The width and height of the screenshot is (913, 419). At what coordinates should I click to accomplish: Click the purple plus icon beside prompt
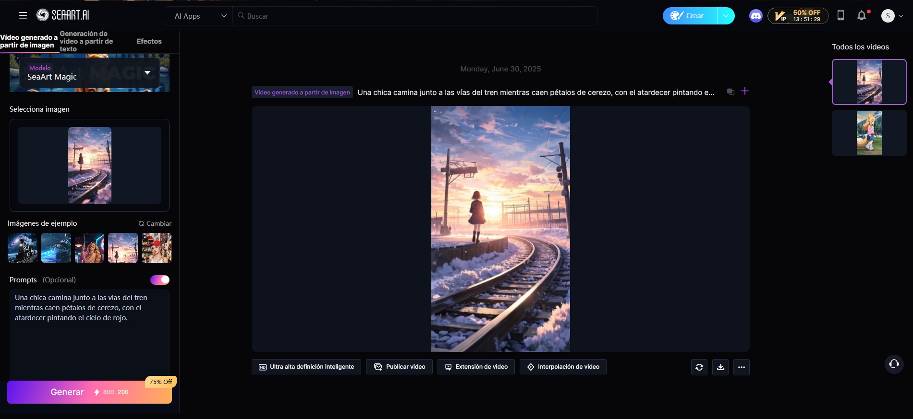[745, 91]
